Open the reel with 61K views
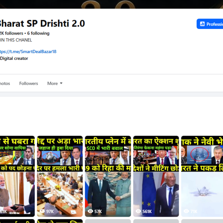Screen dimensions: 223x223 click(x=17, y=176)
